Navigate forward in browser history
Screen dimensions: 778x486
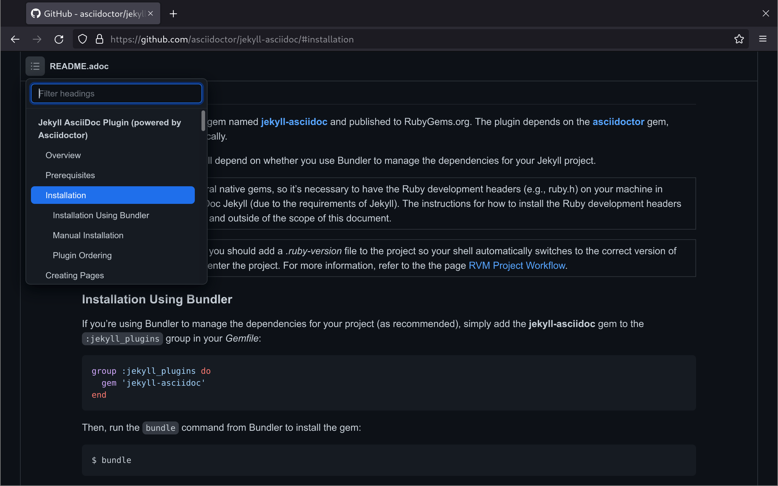[x=37, y=39]
